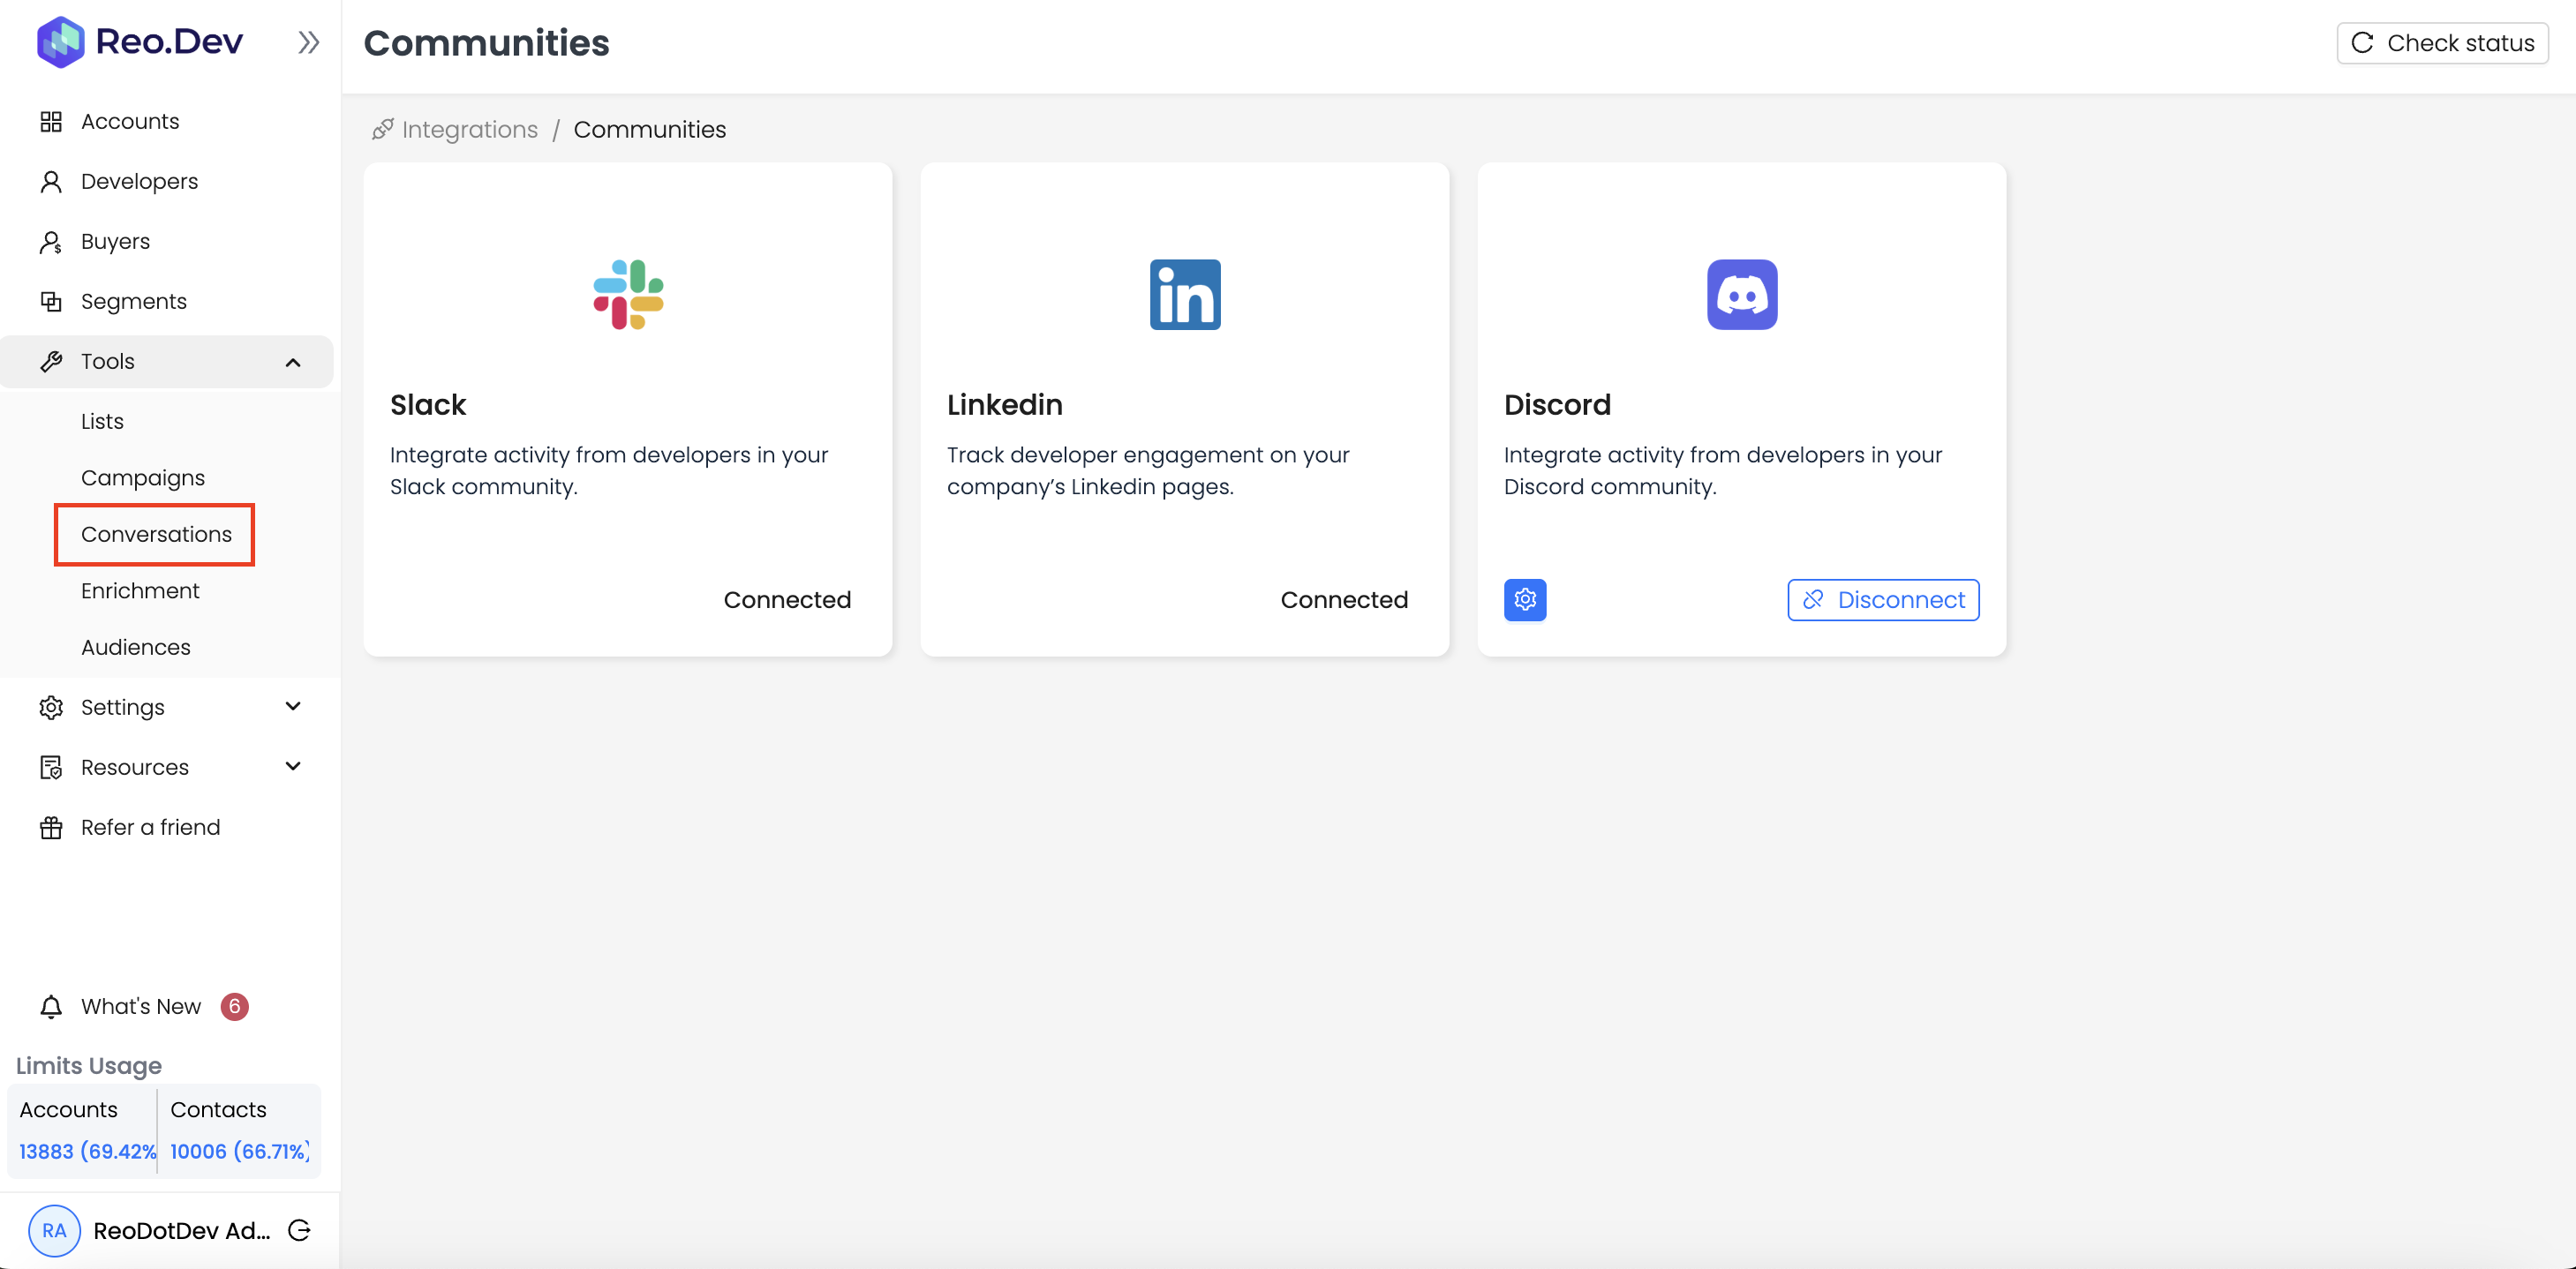Viewport: 2576px width, 1269px height.
Task: Click the What's New bell icon
Action: [x=51, y=1007]
